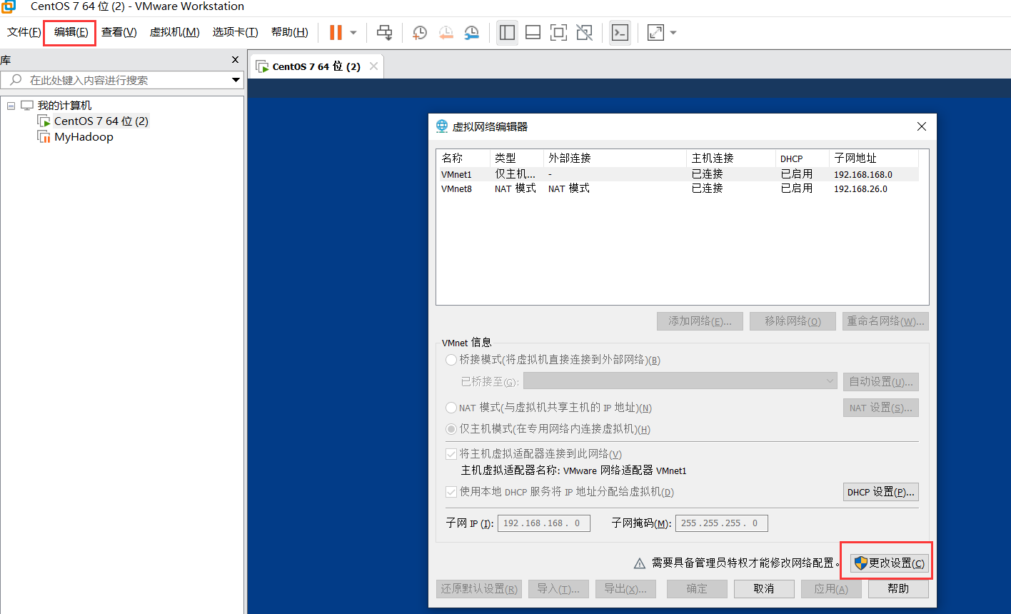
Task: Close the 虚拟网络编辑器 dialog
Action: 922,126
